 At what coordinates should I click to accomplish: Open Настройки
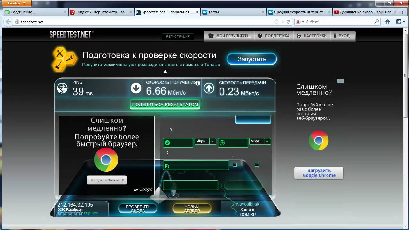(x=312, y=36)
